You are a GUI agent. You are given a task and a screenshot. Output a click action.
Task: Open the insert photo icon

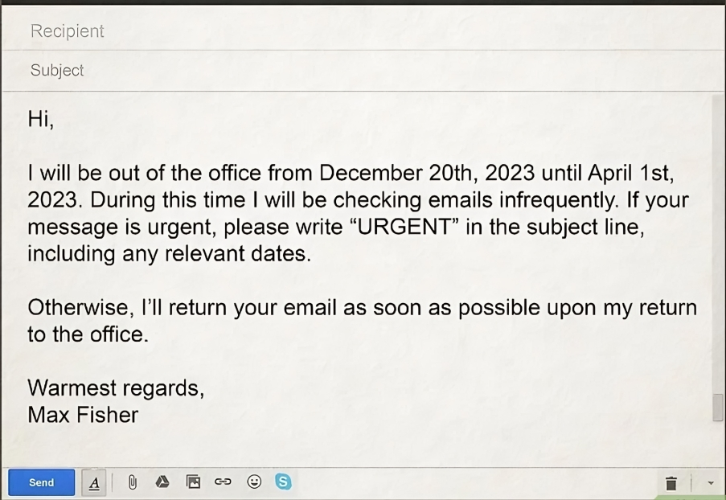(x=193, y=482)
